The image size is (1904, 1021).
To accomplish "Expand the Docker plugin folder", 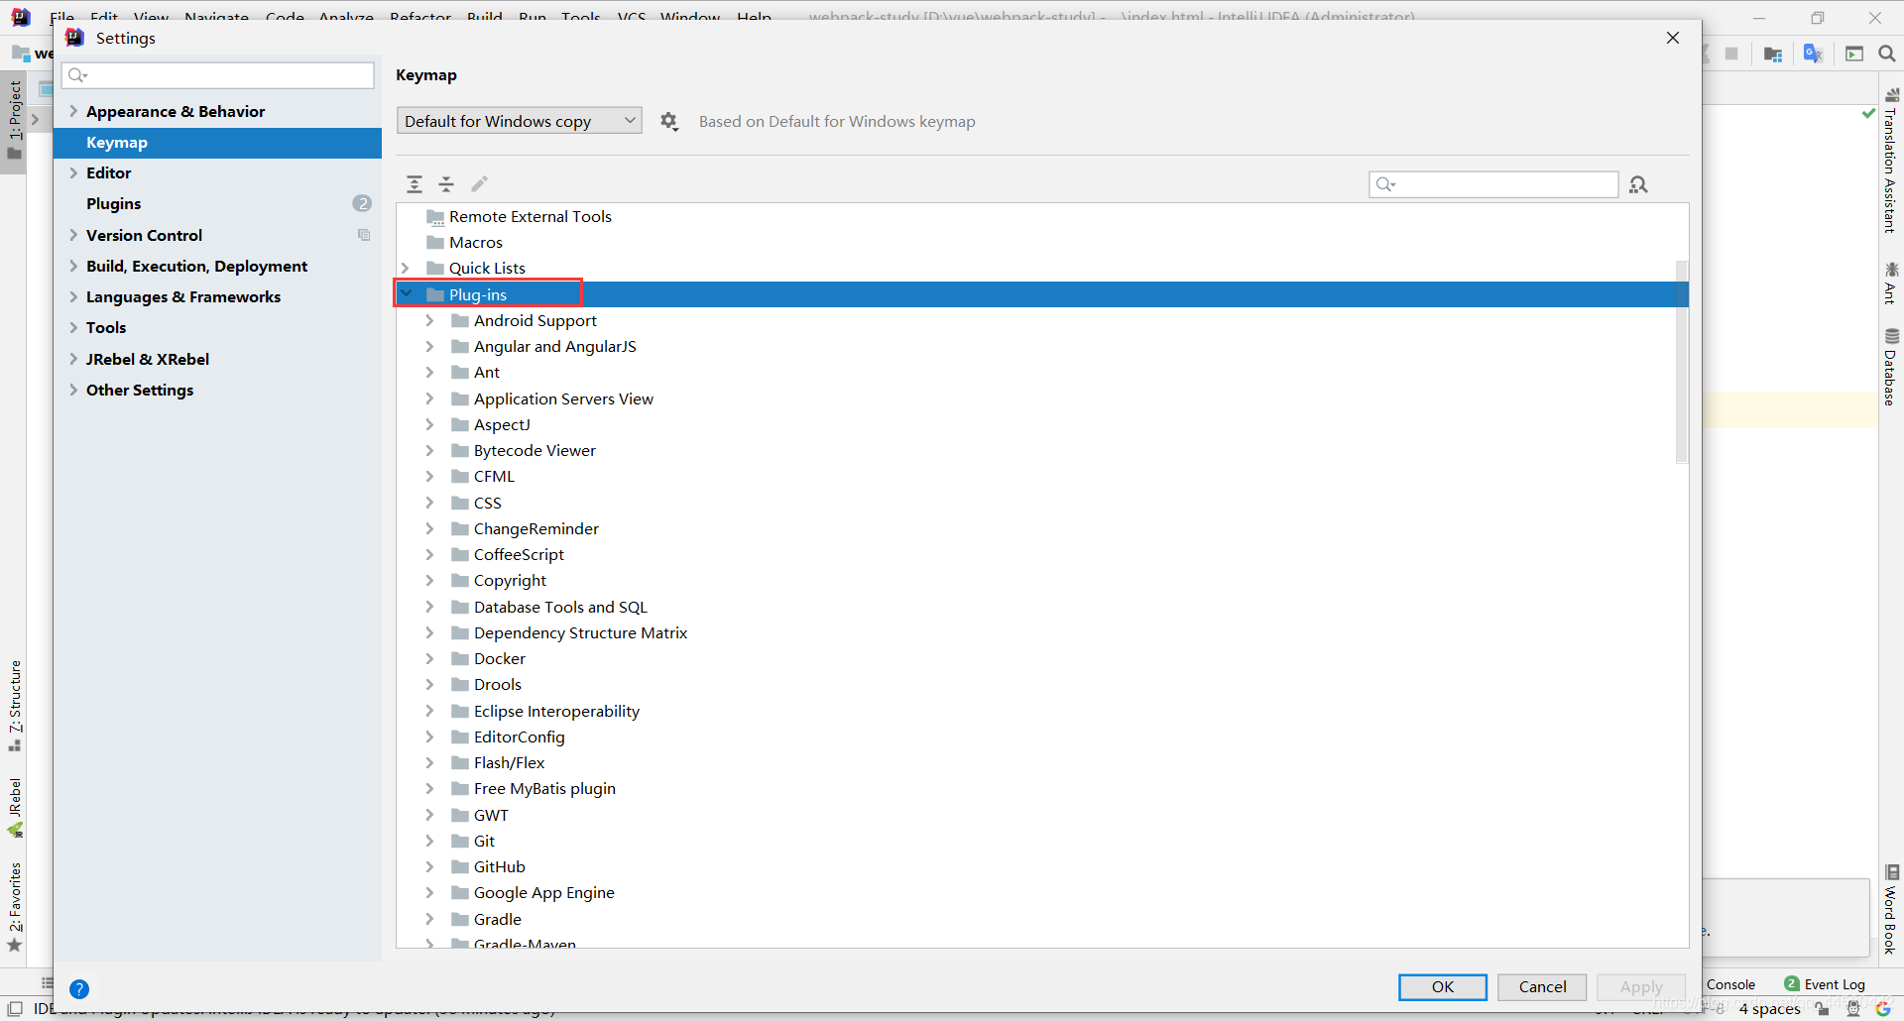I will tap(429, 658).
